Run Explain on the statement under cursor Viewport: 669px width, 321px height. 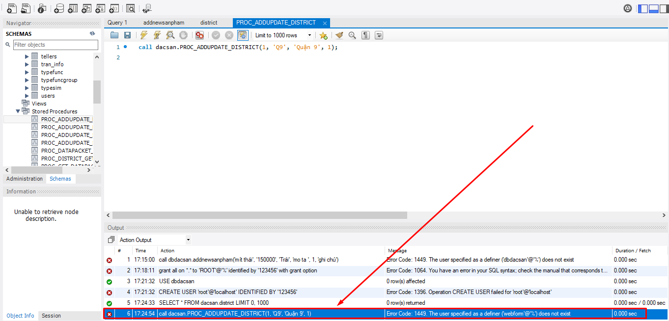(x=170, y=35)
